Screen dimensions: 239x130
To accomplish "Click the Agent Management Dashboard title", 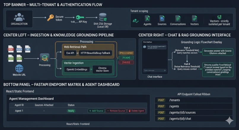I will tap(31, 99).
